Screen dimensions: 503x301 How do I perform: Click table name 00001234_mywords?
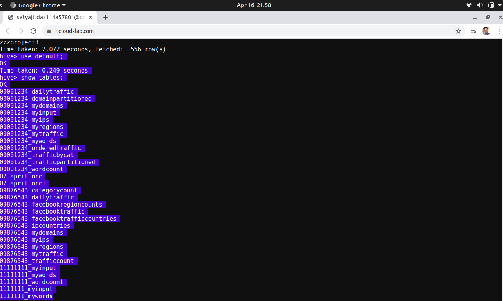pos(28,141)
